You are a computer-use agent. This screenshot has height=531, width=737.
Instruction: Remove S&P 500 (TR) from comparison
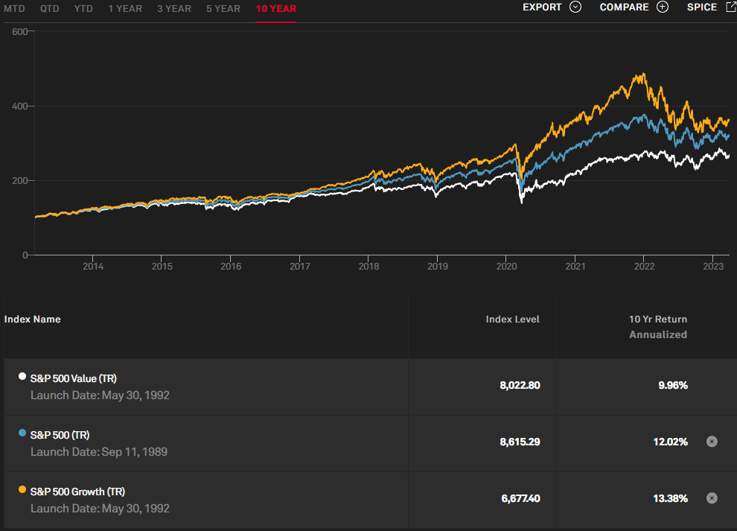click(712, 442)
